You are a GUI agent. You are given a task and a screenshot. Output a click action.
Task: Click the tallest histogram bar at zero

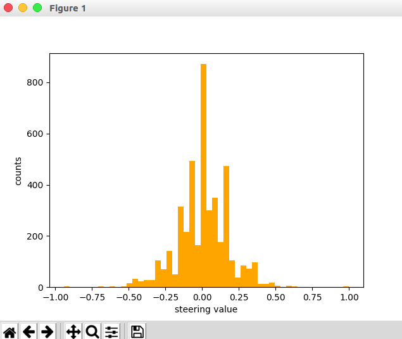click(203, 176)
